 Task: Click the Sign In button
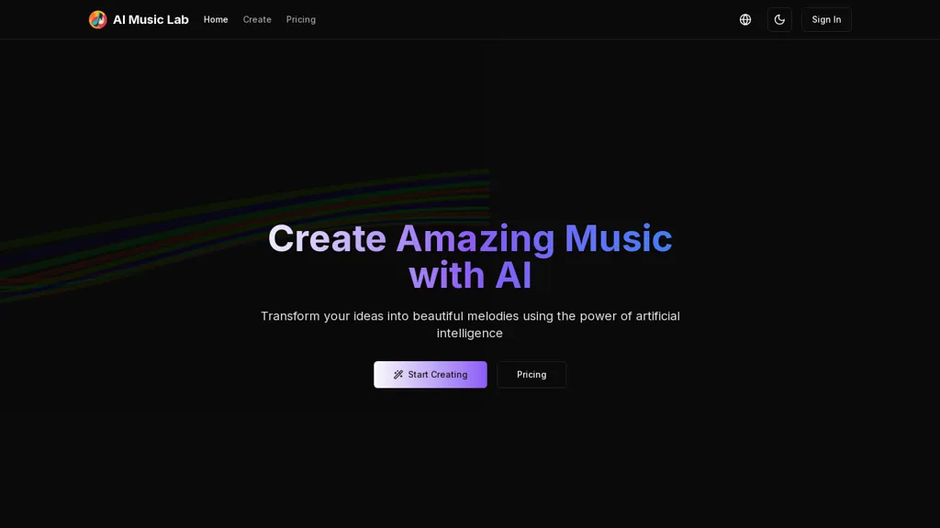coord(826,20)
